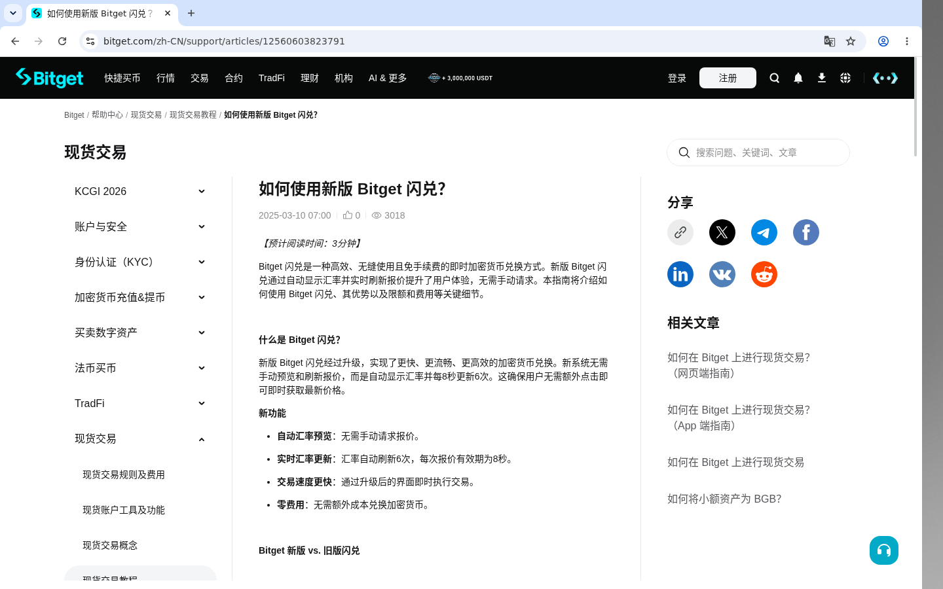Image resolution: width=943 pixels, height=589 pixels.
Task: Share article on Facebook
Action: 806,232
